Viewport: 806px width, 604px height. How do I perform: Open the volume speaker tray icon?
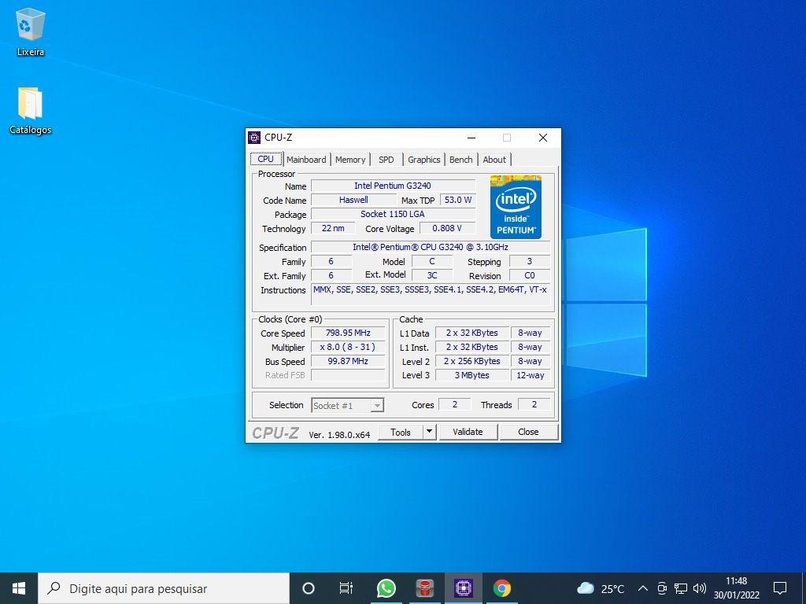point(699,588)
